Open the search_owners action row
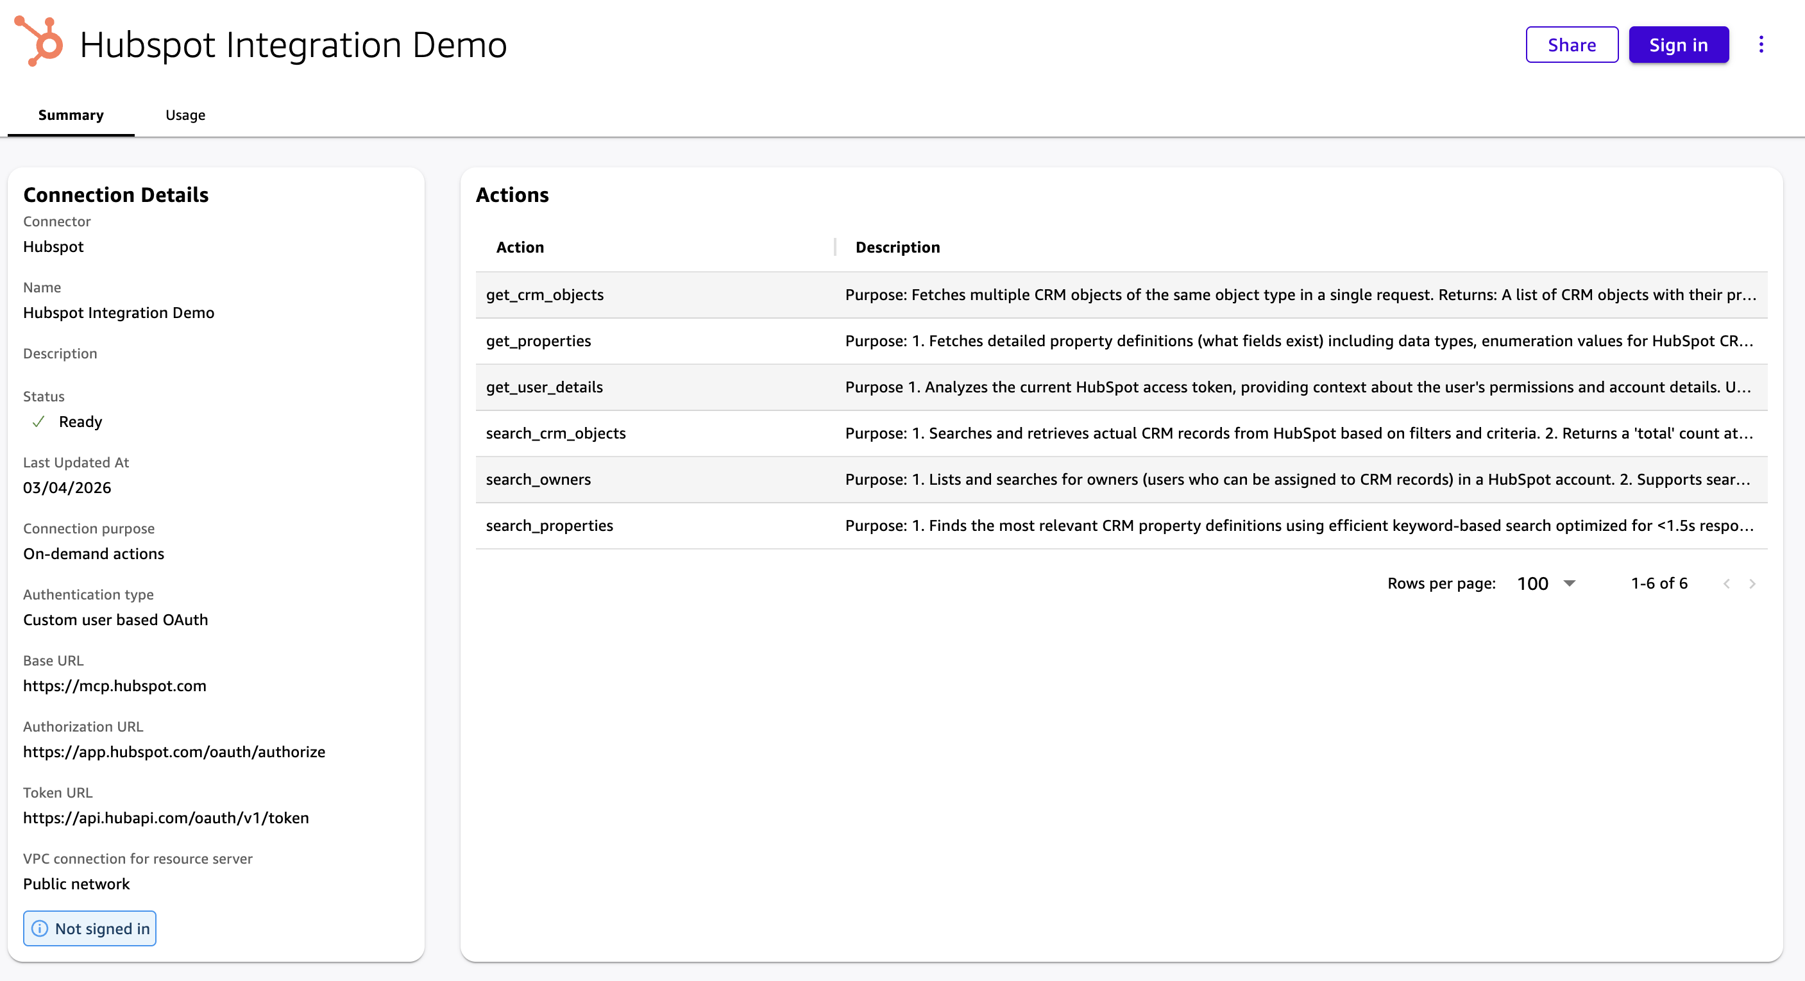Image resolution: width=1805 pixels, height=981 pixels. coord(538,480)
